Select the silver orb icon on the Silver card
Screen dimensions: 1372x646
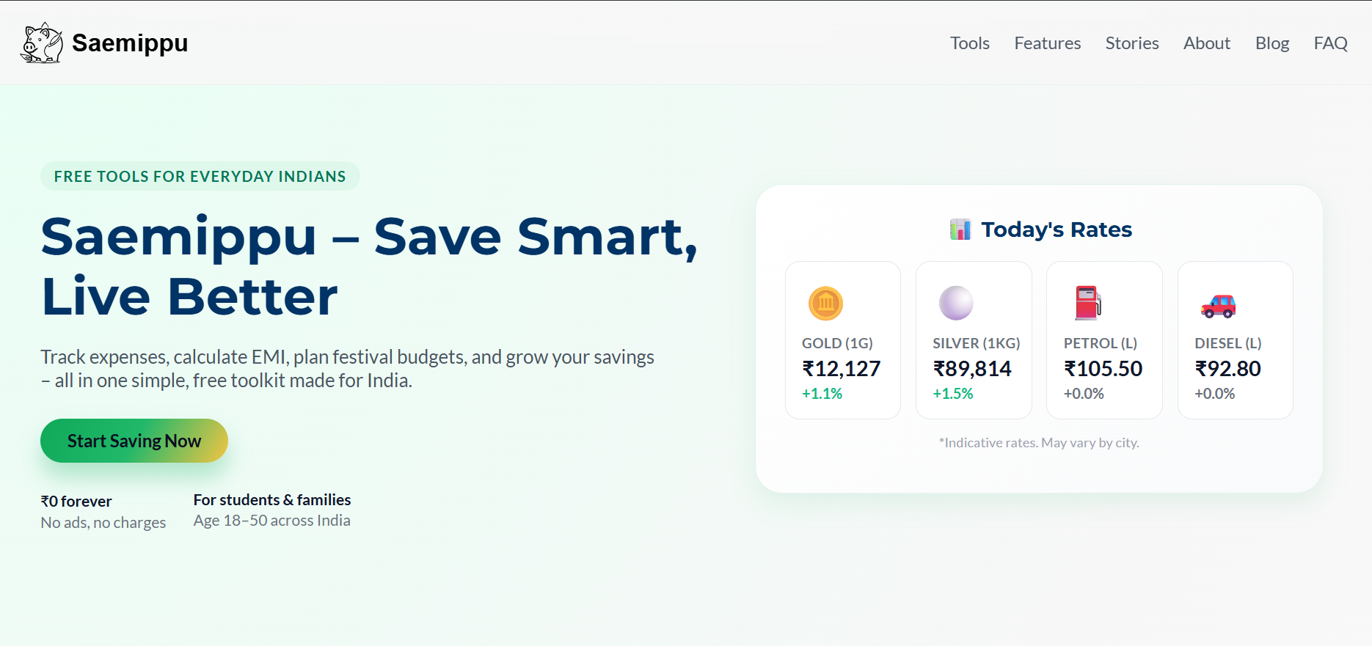pos(956,302)
